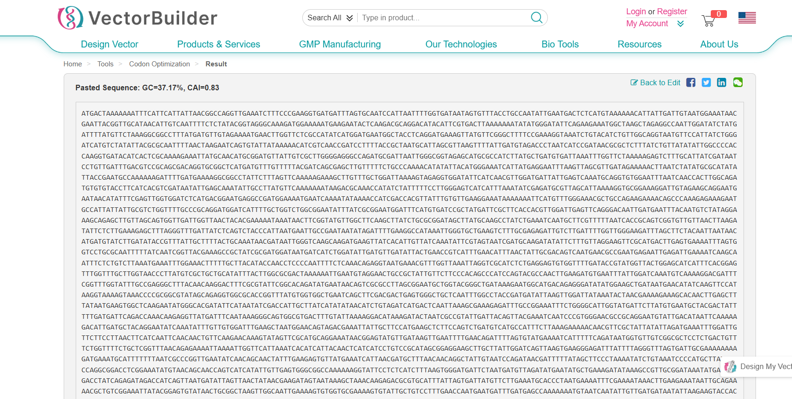This screenshot has width=792, height=399.
Task: Open the Design Vector menu
Action: click(x=109, y=44)
